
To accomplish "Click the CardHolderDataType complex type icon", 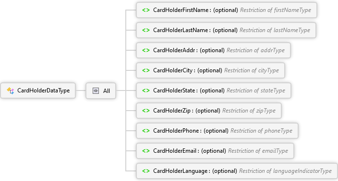I will click(x=11, y=90).
